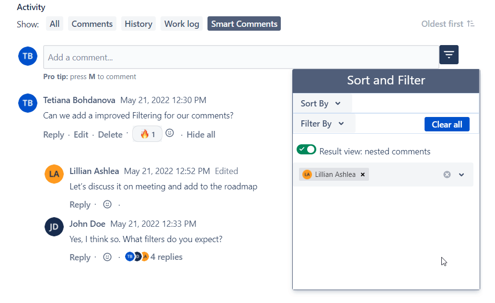The height and width of the screenshot is (303, 495).
Task: Open the user filter dropdown chevron
Action: tap(461, 175)
